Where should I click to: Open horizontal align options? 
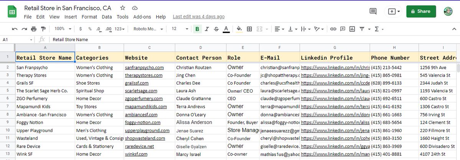tap(279, 29)
